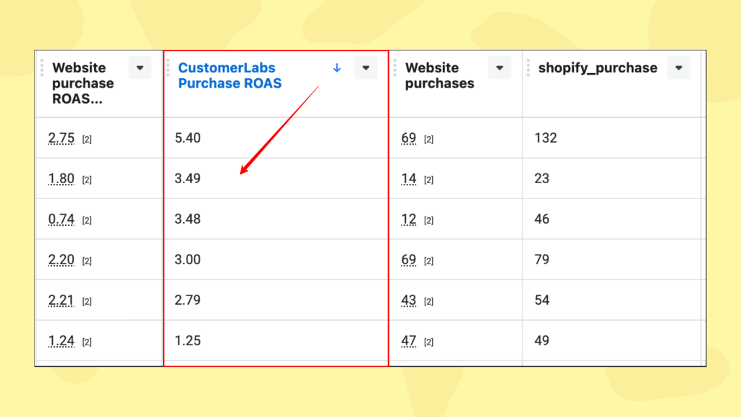Click footnote [2] beside 1.80
Screen dimensions: 741x417
pyautogui.click(x=87, y=180)
